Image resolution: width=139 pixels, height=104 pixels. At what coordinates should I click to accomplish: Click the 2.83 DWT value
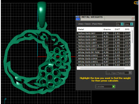(117, 55)
